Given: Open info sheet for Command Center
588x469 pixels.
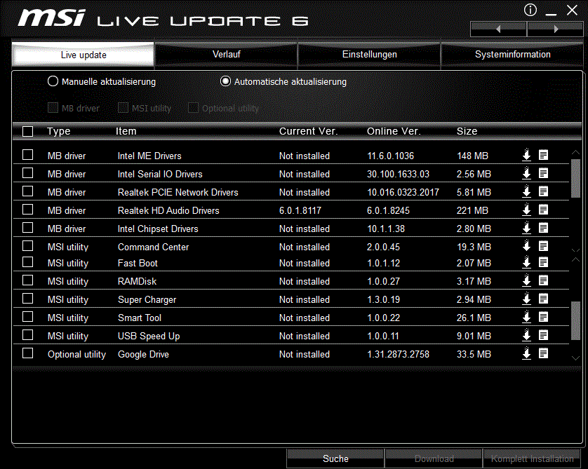Looking at the screenshot, I should [543, 246].
